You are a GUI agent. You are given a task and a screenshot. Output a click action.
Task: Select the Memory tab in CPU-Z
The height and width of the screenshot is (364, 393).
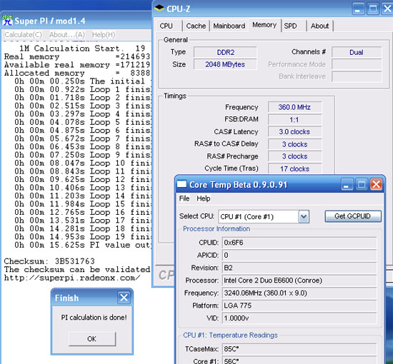pos(264,25)
